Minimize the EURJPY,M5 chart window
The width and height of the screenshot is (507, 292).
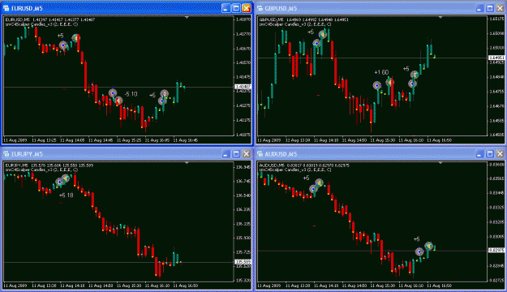226,154
